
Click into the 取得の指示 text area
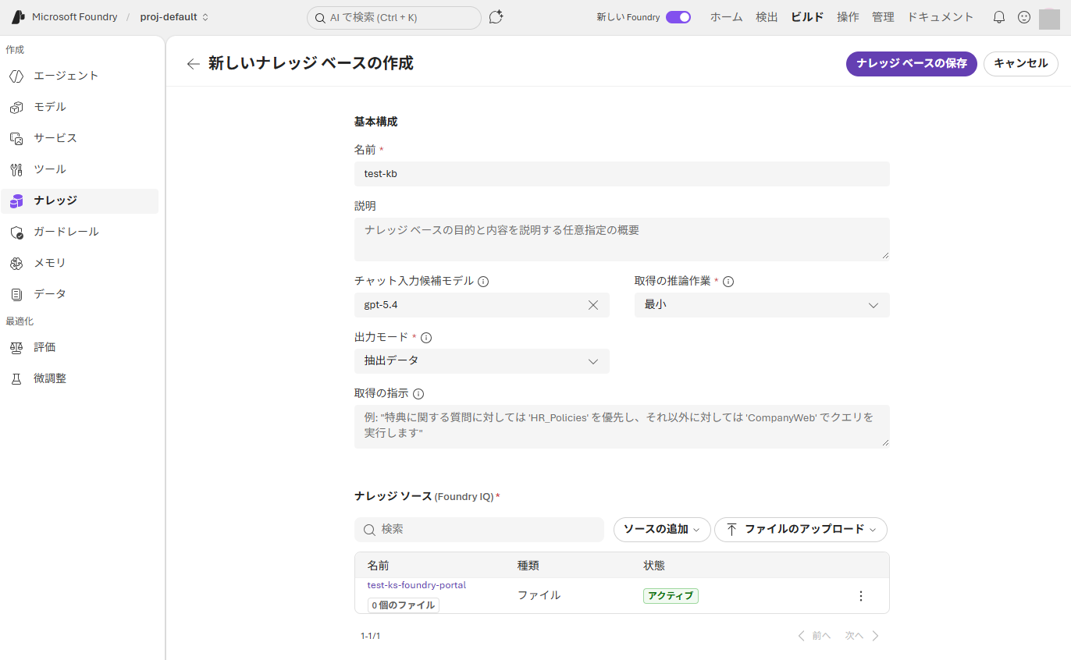pos(622,426)
